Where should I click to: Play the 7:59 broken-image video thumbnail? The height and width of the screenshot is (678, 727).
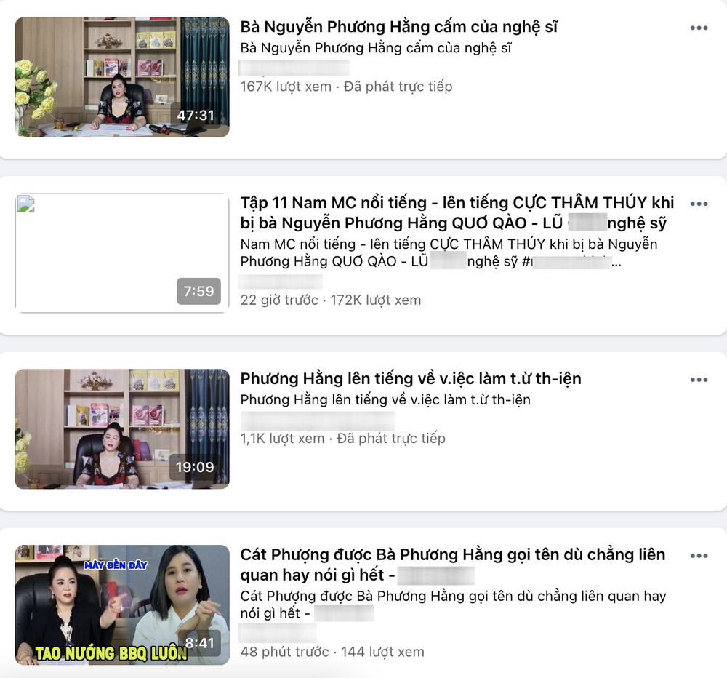tap(122, 253)
